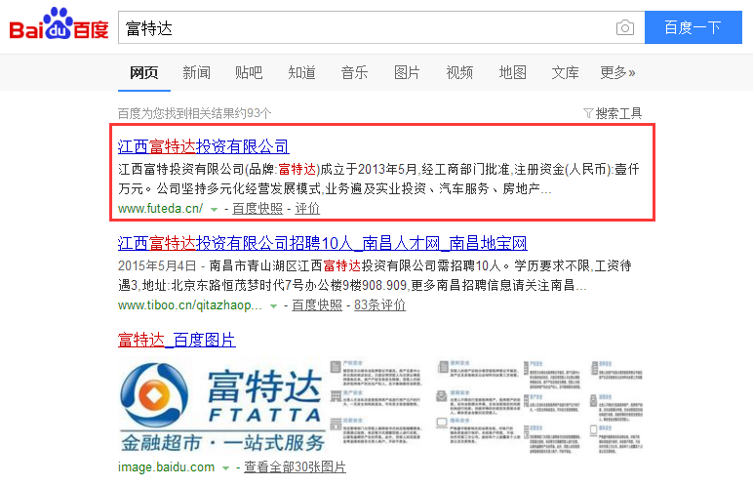
Task: Click the camera image search icon
Action: pyautogui.click(x=624, y=28)
